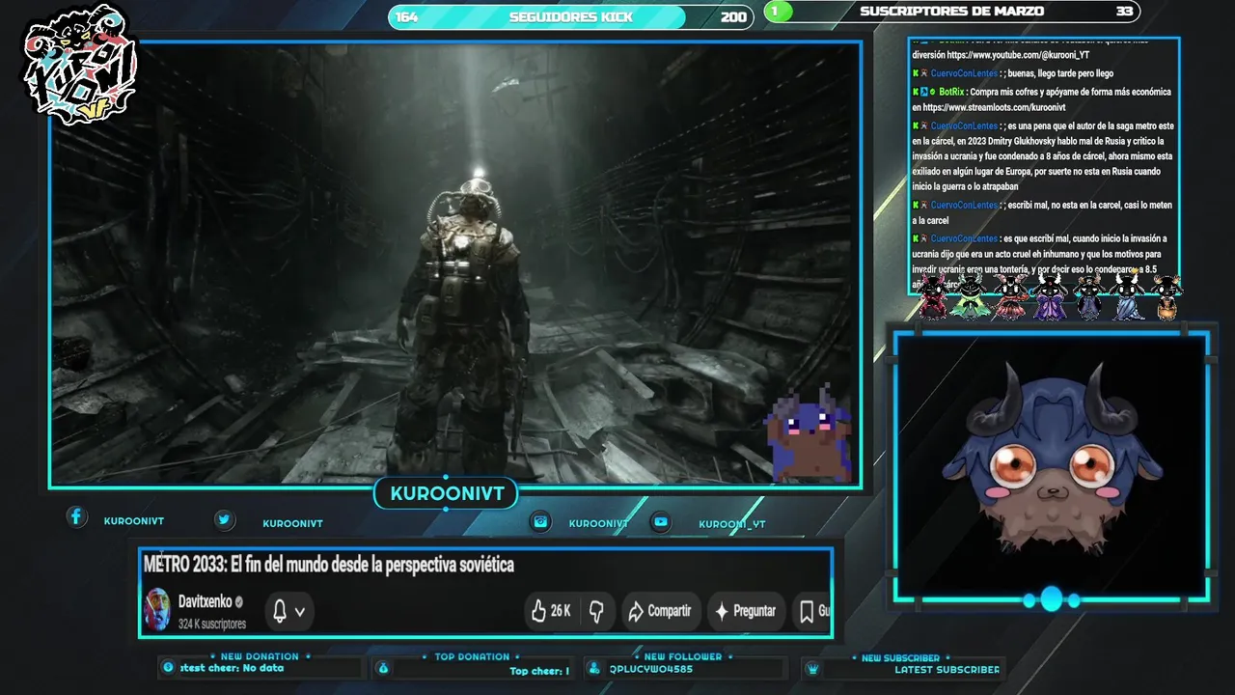This screenshot has width=1235, height=695.
Task: Open the Davitxenko channel name
Action: coord(206,601)
